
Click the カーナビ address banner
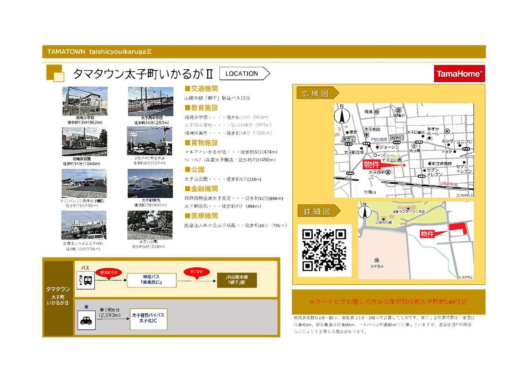(388, 302)
